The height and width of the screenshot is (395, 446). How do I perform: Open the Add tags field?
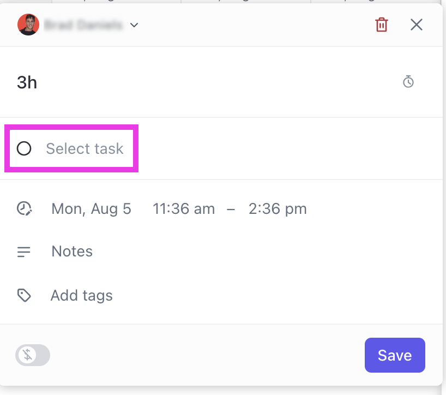coord(82,296)
